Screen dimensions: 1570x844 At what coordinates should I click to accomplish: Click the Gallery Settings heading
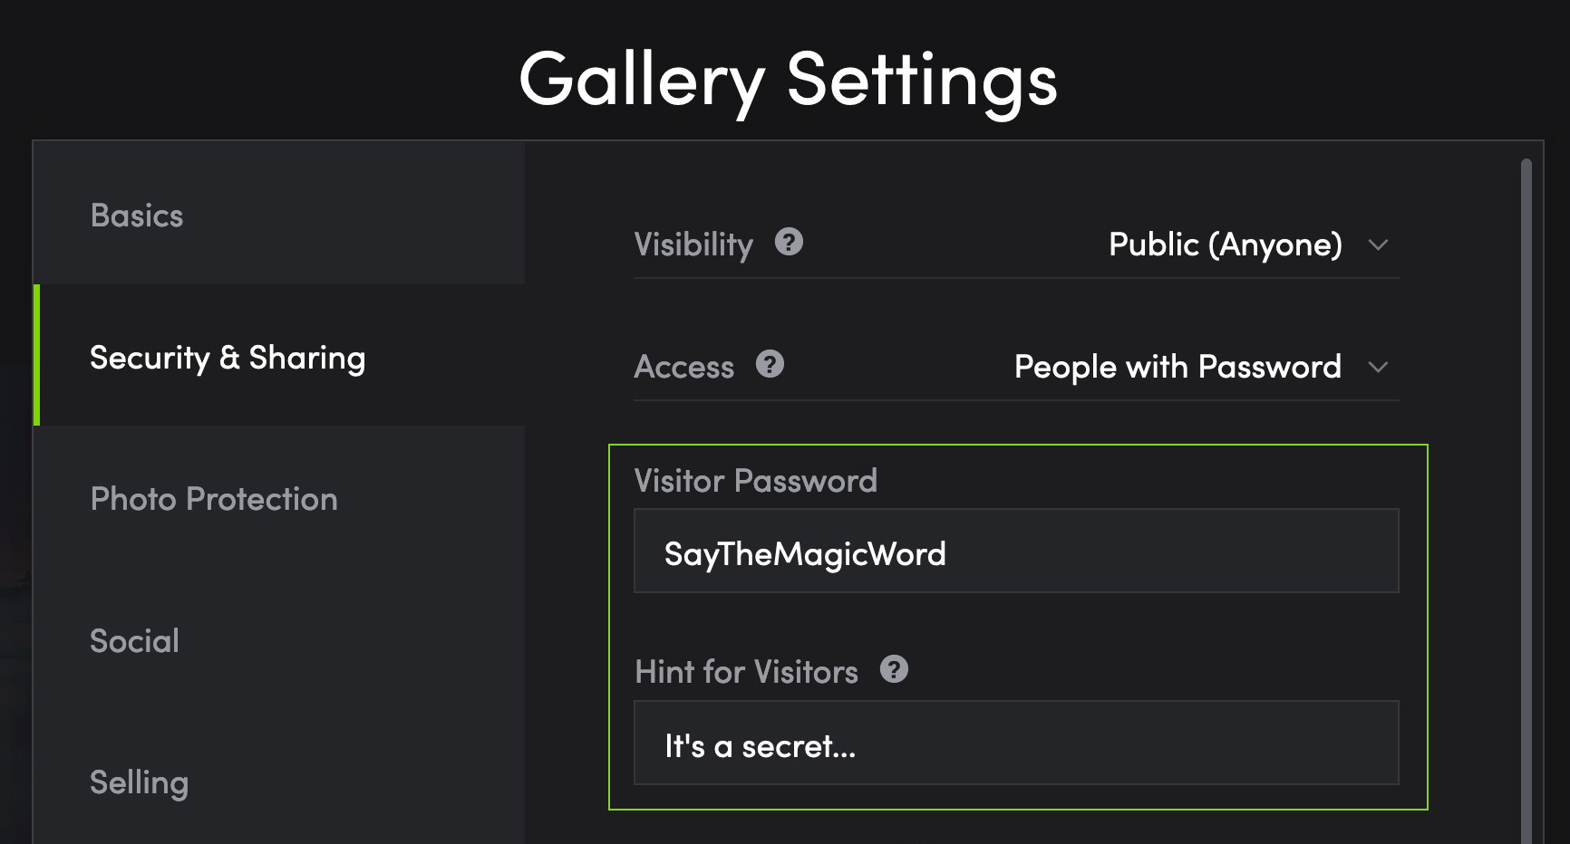tap(789, 82)
